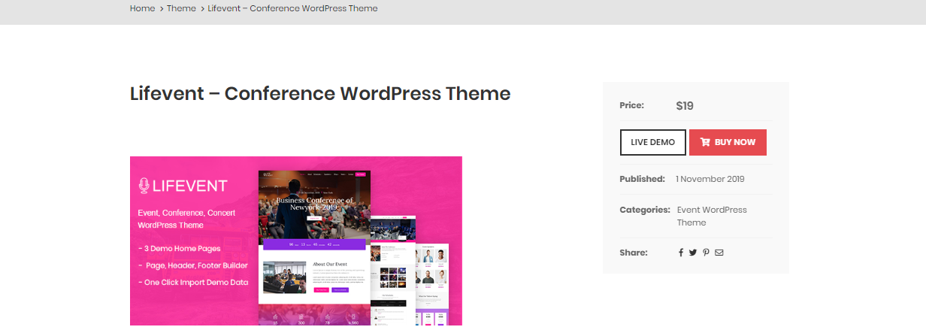Click the Published: label
Viewport: 926px width, 333px height.
[x=642, y=179]
